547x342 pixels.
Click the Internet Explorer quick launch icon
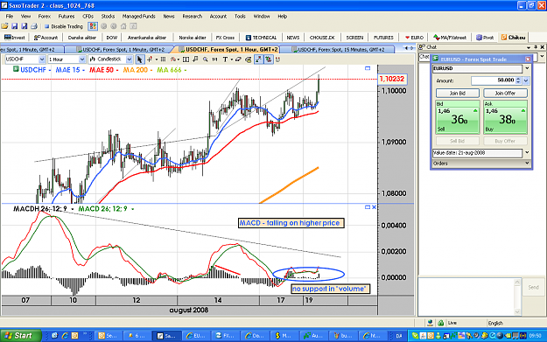(65, 335)
